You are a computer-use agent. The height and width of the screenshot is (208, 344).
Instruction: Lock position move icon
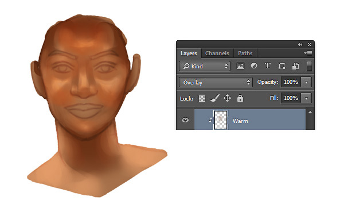tap(227, 98)
